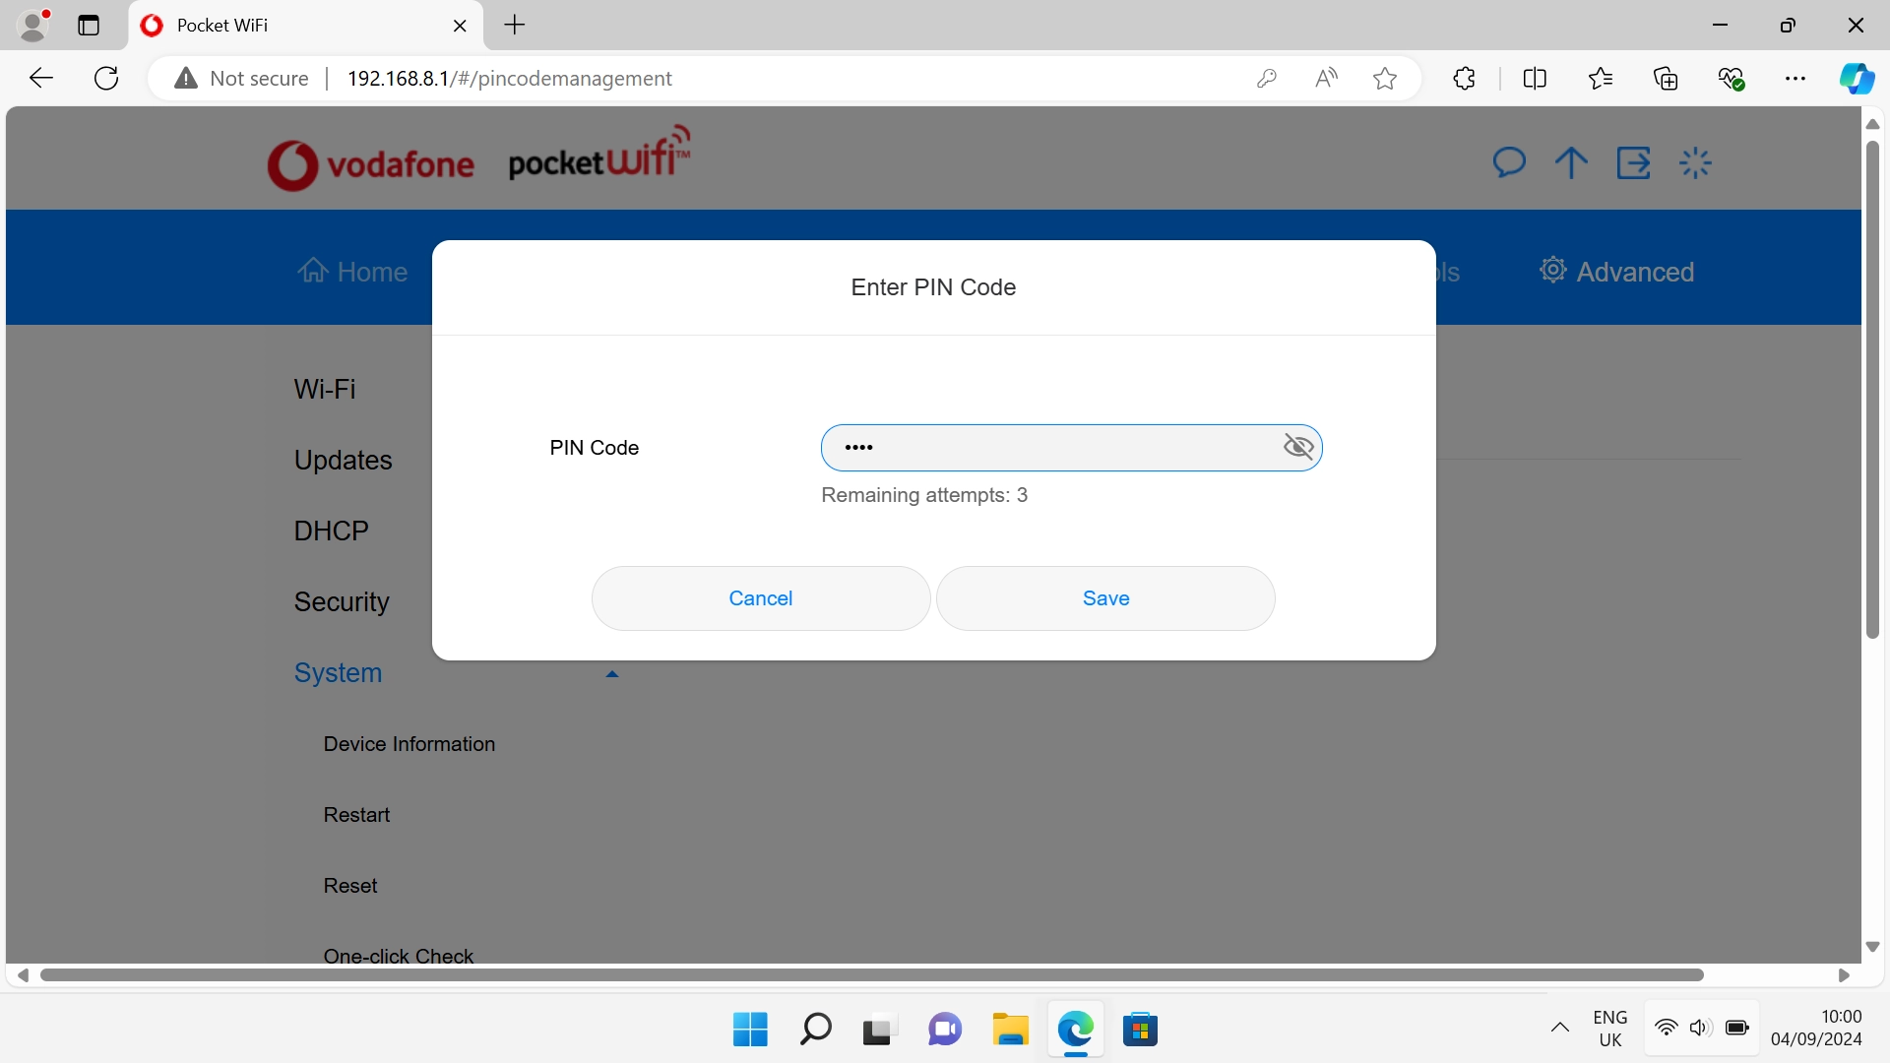
Task: Open the volume control in system tray
Action: 1700,1028
